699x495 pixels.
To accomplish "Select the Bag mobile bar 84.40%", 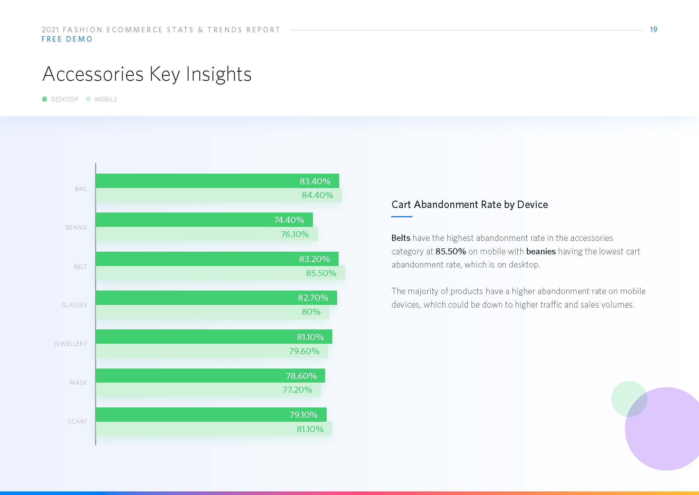I will [218, 195].
